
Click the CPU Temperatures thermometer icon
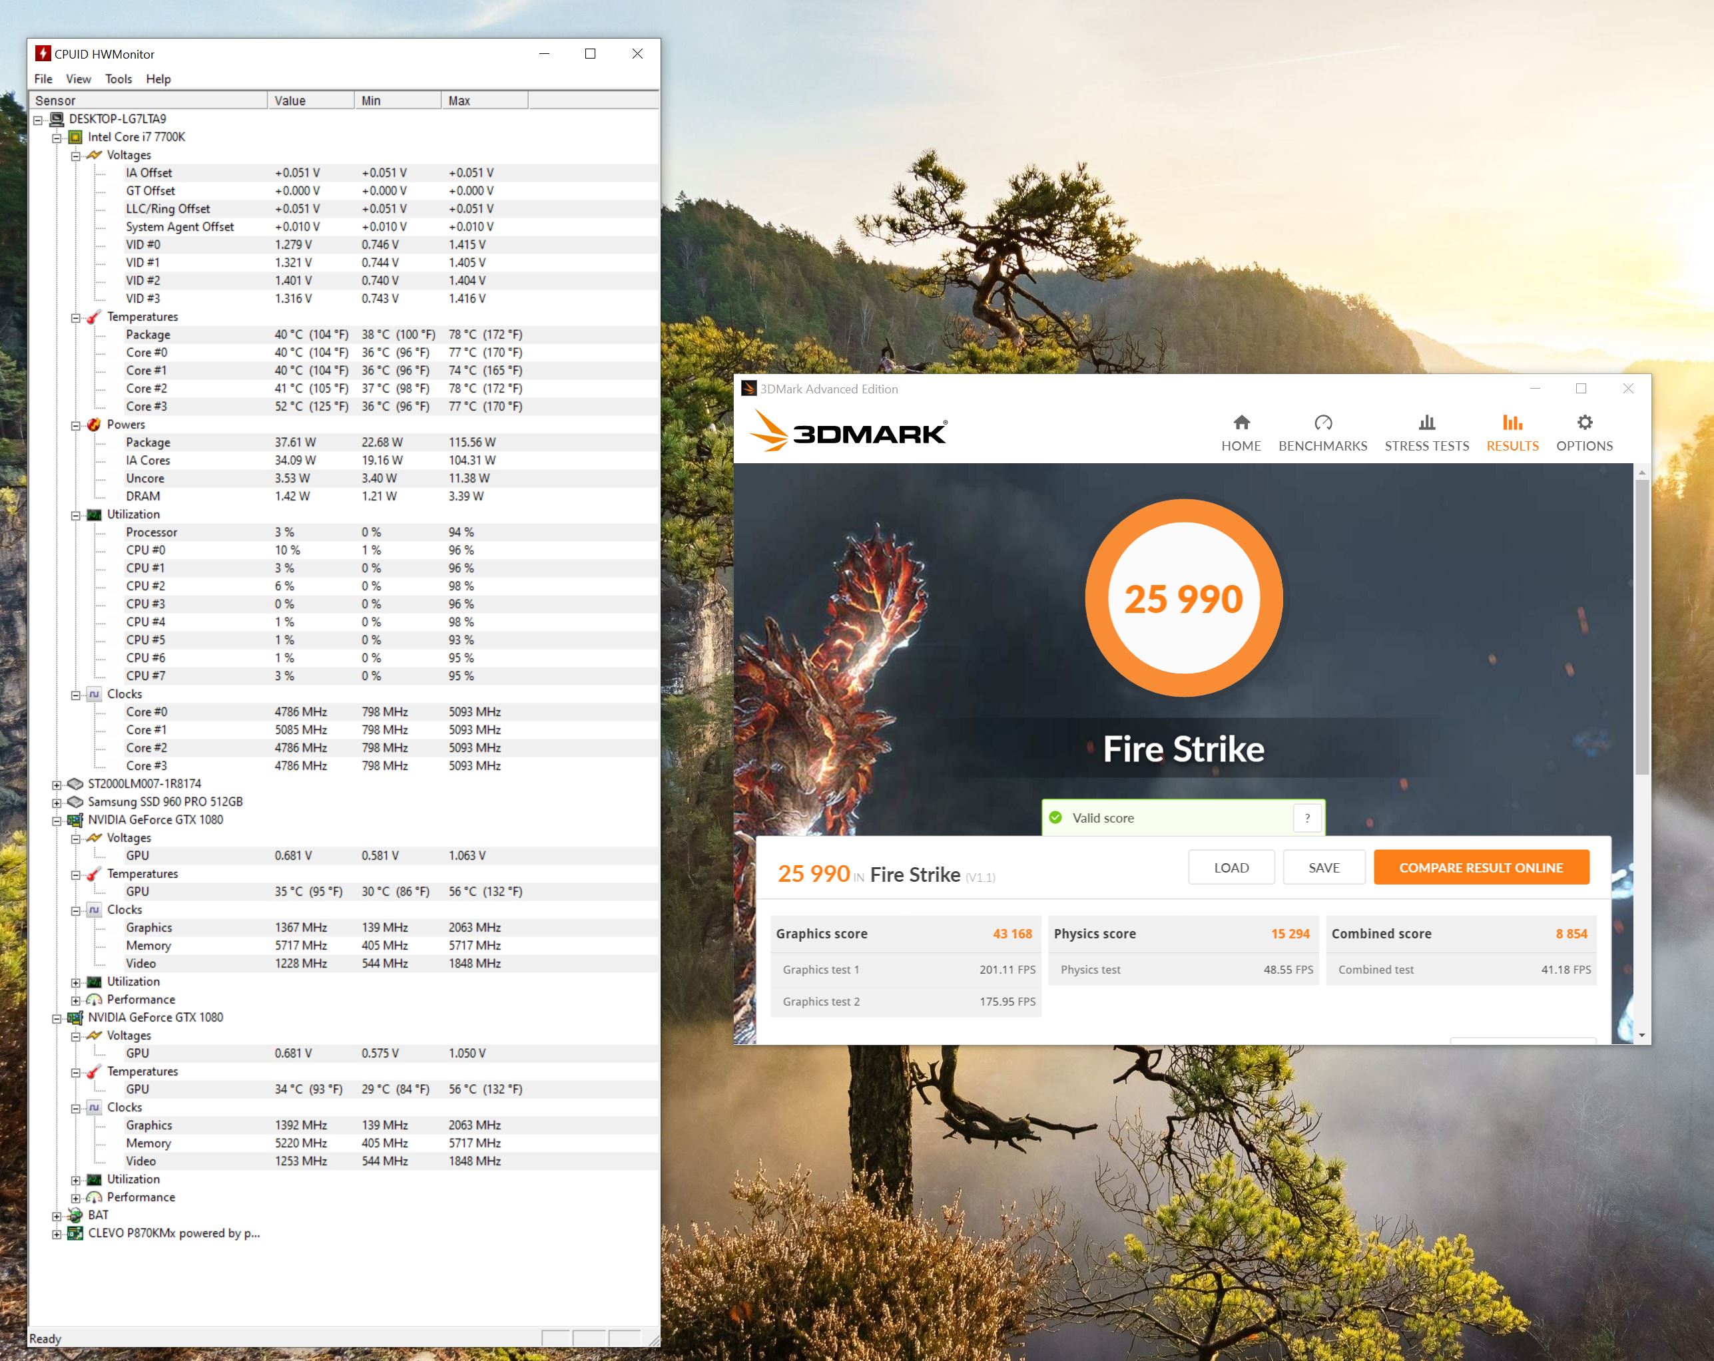pos(94,317)
